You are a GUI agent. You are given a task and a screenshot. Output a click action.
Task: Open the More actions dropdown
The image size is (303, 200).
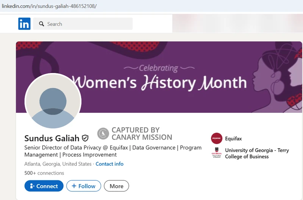[116, 186]
